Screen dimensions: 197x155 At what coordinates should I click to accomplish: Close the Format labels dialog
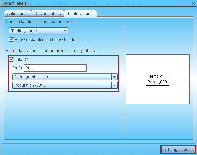[x=193, y=4]
